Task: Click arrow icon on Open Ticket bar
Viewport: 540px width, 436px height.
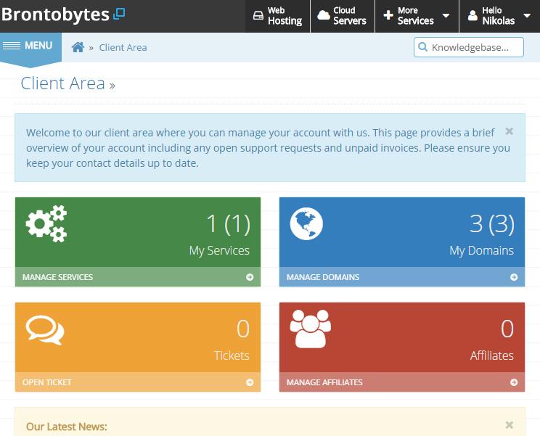Action: [x=250, y=382]
